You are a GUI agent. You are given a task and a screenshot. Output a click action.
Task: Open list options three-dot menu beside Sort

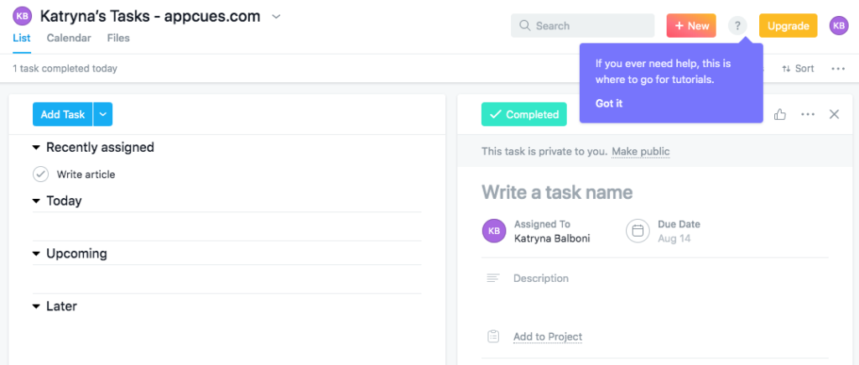(x=838, y=69)
